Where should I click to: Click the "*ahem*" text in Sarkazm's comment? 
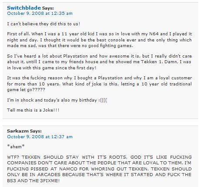[16, 146]
